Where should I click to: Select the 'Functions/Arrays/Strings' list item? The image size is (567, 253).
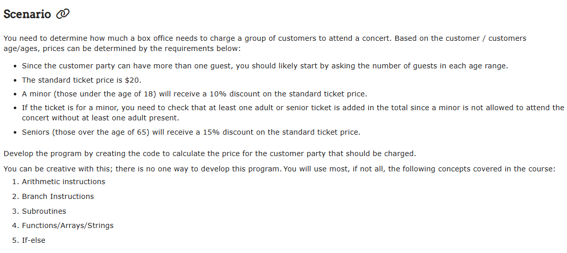click(68, 225)
